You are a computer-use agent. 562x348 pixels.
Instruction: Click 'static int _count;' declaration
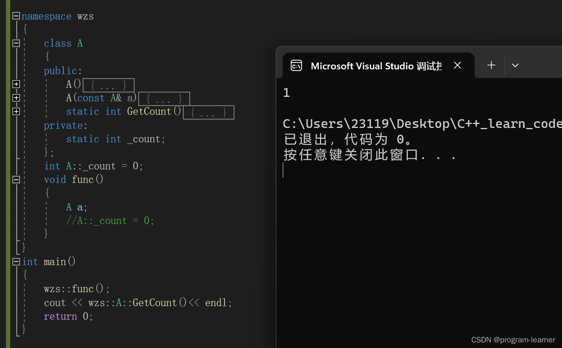click(x=115, y=139)
